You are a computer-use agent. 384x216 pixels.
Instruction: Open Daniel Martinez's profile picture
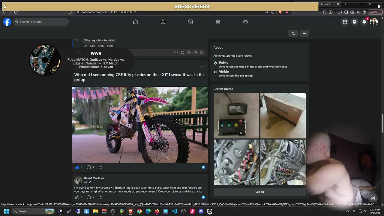(x=78, y=180)
